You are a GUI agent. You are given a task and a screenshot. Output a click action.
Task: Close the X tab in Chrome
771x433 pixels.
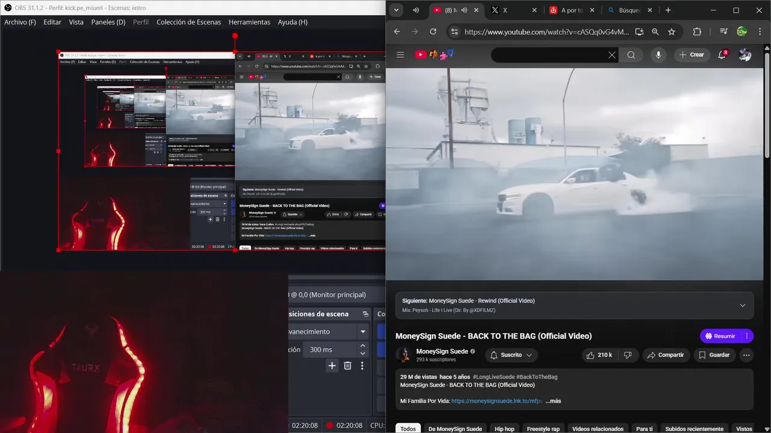click(x=534, y=10)
